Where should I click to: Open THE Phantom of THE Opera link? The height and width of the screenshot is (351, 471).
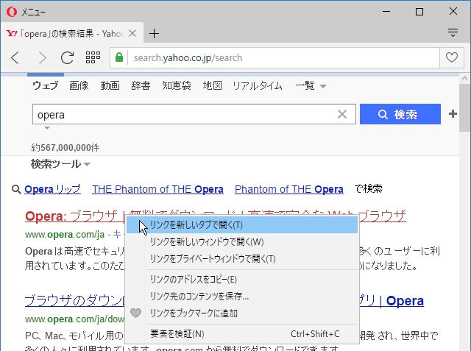(157, 189)
